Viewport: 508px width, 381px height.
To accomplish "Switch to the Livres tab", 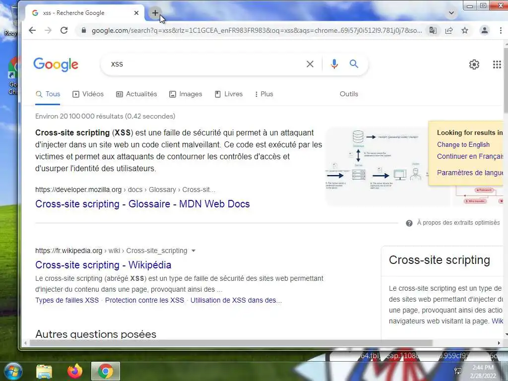I will [x=229, y=94].
